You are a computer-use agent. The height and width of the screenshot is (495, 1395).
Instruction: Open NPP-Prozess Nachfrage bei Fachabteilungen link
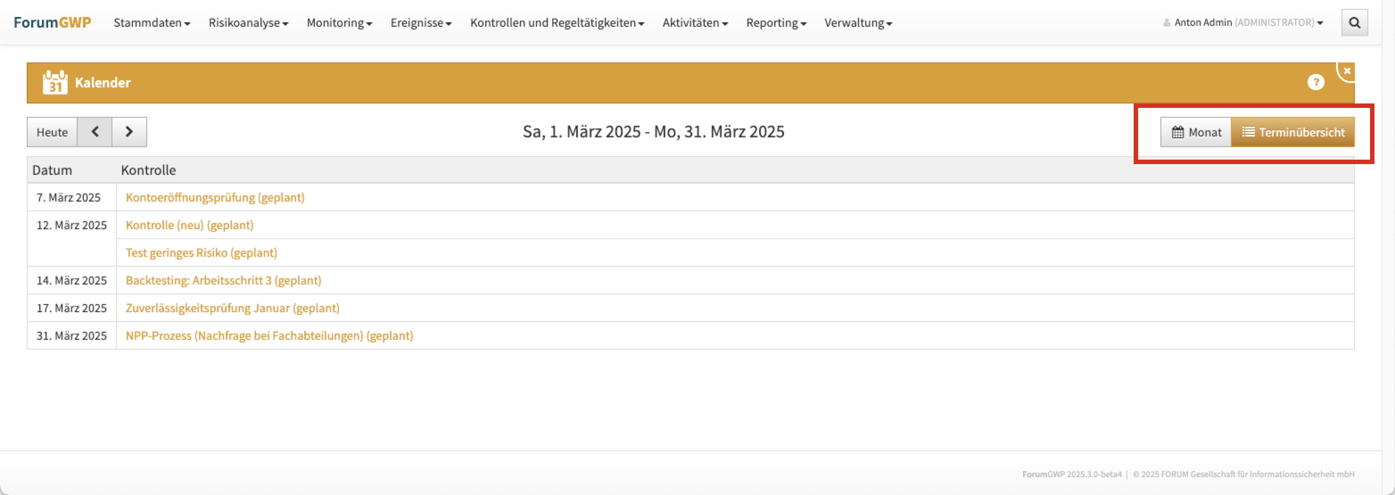(269, 335)
